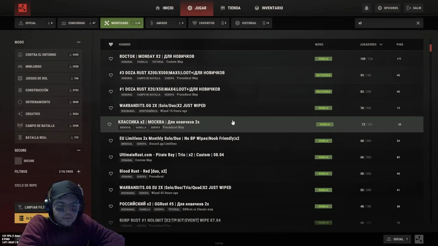Select the MODIFICADO server tab
Viewport: 438px width, 246px height.
point(122,23)
